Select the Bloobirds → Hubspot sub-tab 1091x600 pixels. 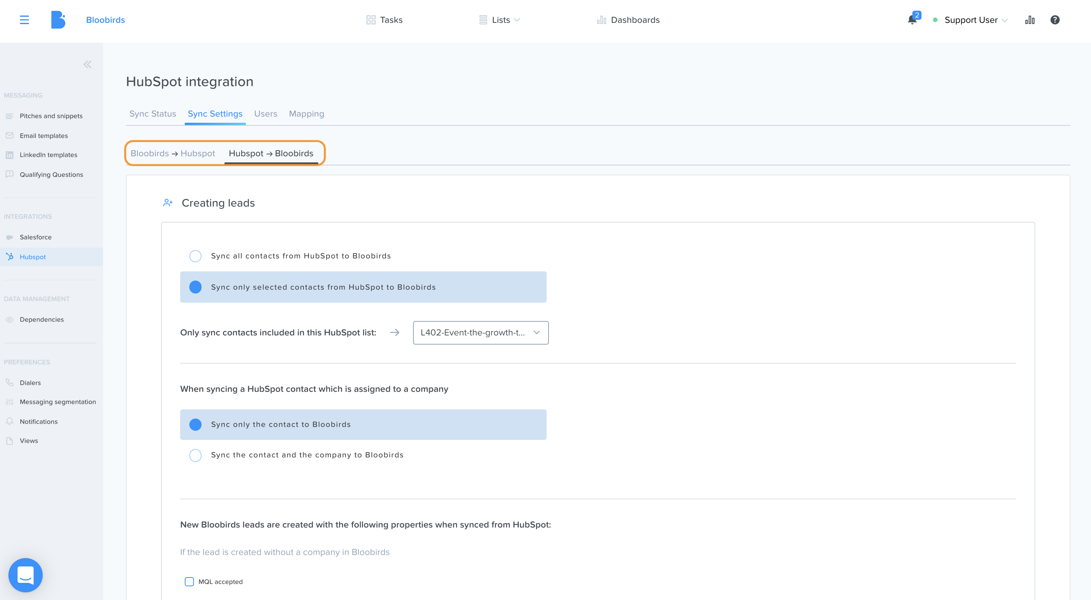[x=173, y=154]
